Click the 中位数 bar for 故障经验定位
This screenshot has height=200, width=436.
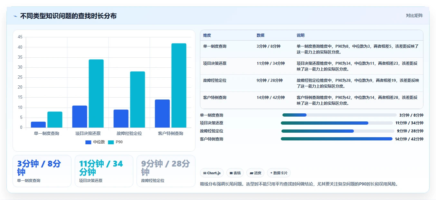coord(121,119)
